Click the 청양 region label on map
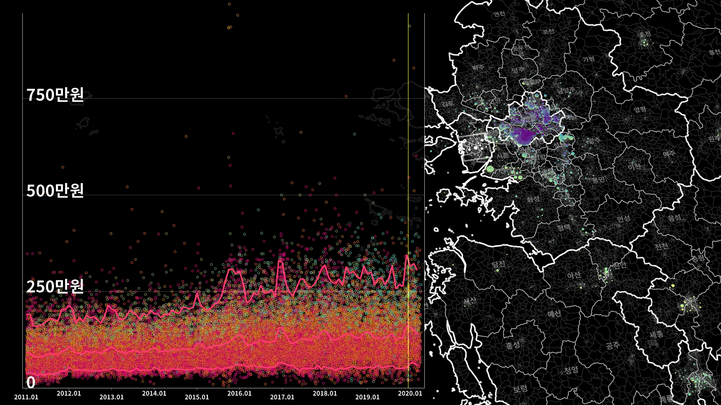This screenshot has height=405, width=721. (571, 370)
